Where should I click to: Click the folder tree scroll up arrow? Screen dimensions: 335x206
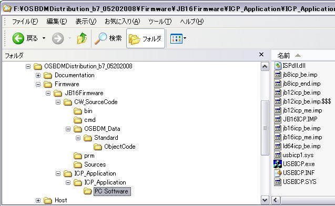[265, 67]
